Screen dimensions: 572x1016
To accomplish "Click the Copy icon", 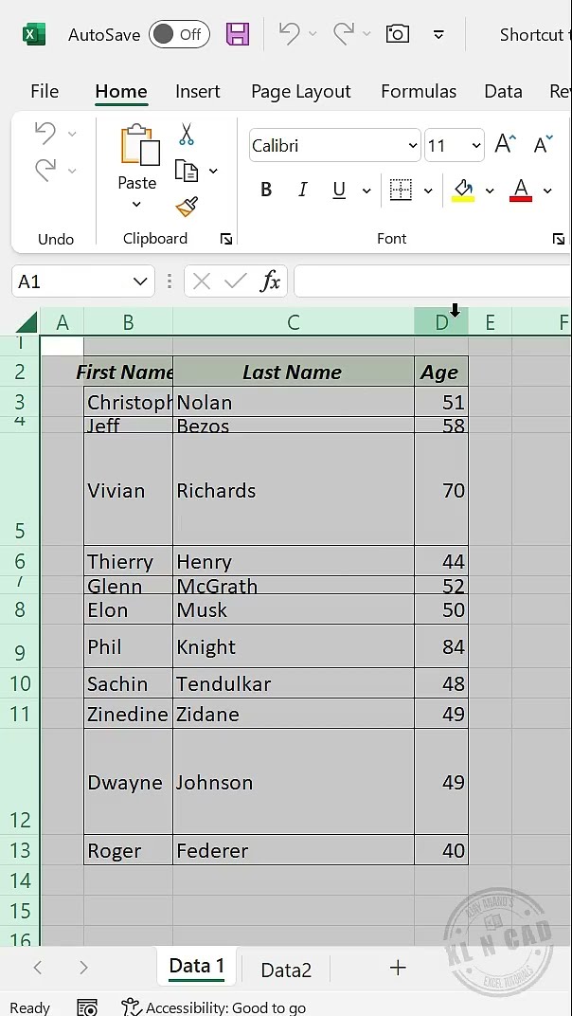I will click(187, 171).
